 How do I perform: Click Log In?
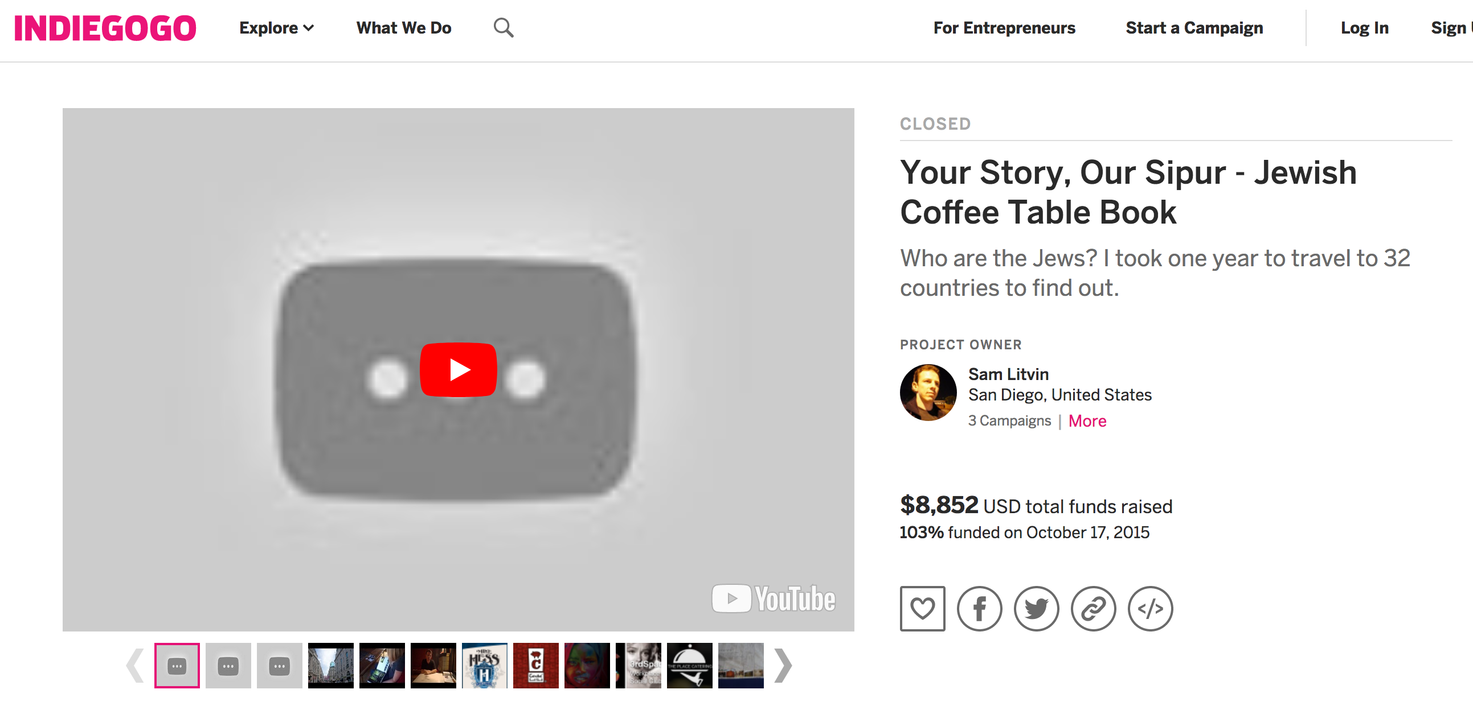click(1364, 28)
